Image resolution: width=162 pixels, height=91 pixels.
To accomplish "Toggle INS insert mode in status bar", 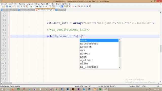I will pos(158,86).
